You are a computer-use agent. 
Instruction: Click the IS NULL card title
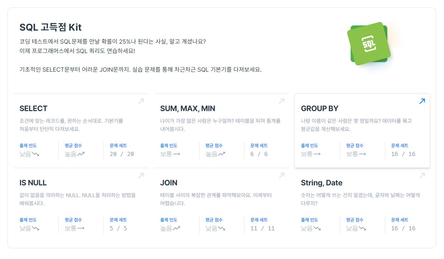coord(34,183)
